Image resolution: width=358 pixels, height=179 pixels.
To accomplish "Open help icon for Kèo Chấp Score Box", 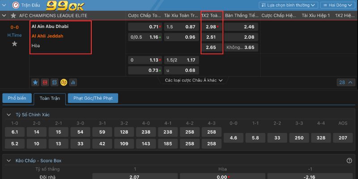I will (x=349, y=161).
